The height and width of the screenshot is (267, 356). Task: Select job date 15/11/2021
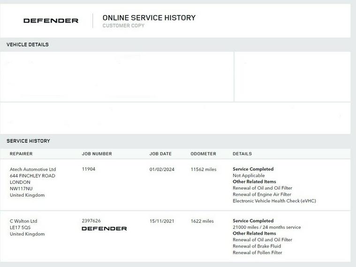click(x=162, y=221)
